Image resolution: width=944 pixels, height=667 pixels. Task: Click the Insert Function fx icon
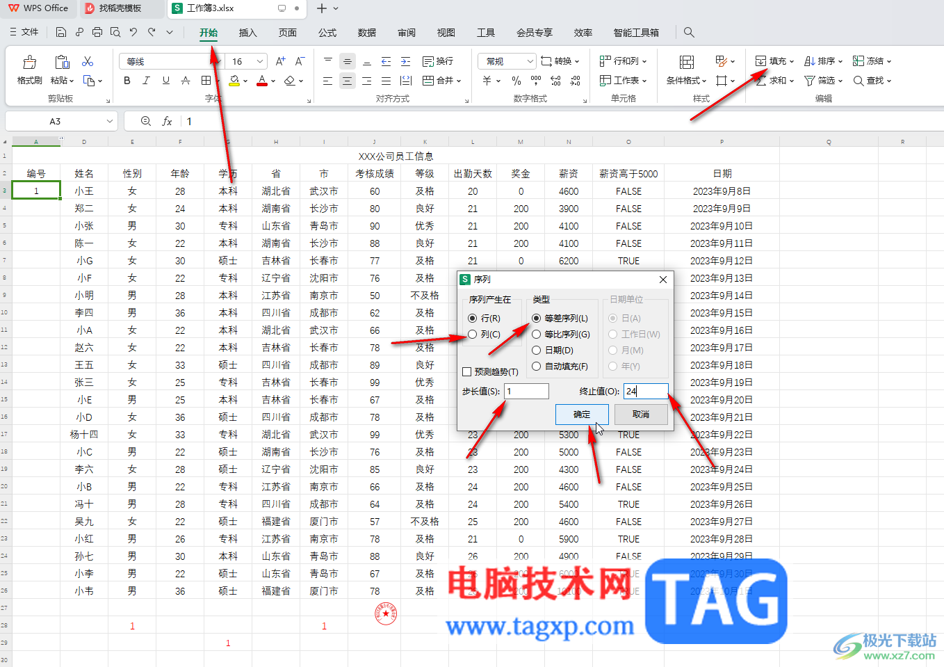pyautogui.click(x=167, y=121)
